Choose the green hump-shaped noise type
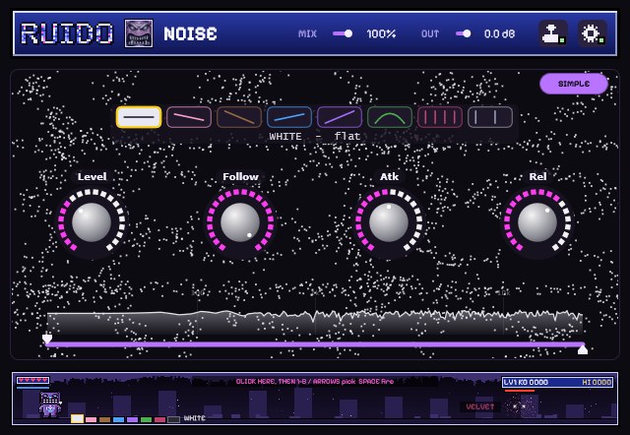Screen dimensions: 630x435 [390, 117]
